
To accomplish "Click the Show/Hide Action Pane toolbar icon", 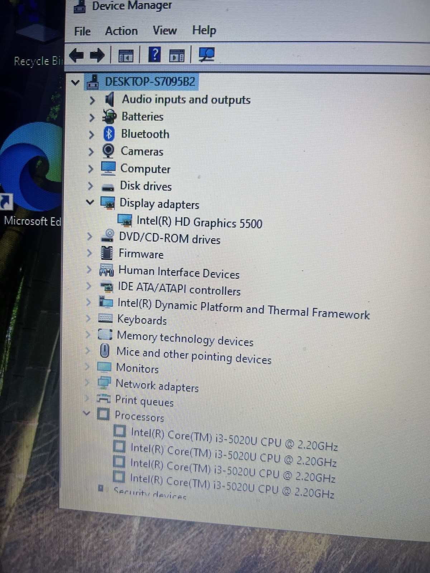I will [x=177, y=56].
